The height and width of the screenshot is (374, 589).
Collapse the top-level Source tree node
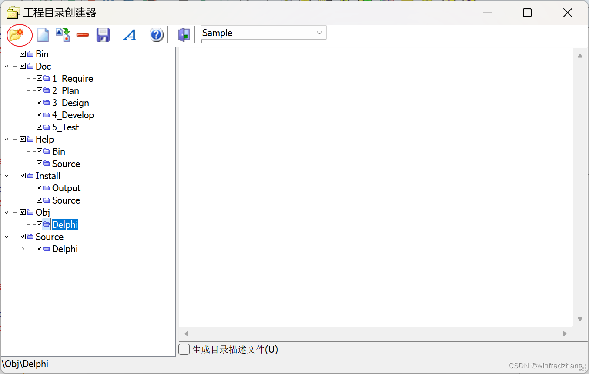click(x=7, y=237)
